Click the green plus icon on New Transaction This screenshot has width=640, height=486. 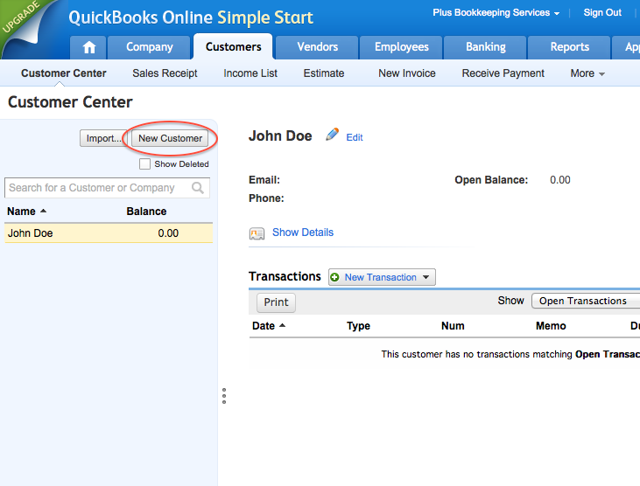335,277
